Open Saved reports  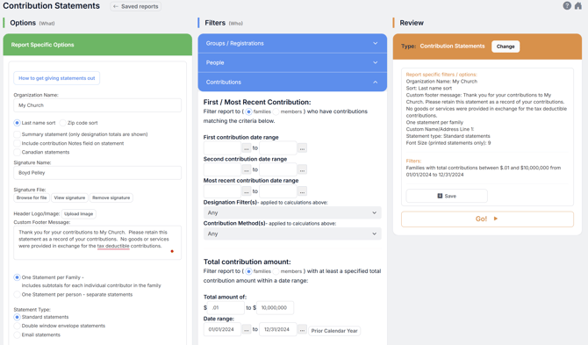click(x=136, y=6)
